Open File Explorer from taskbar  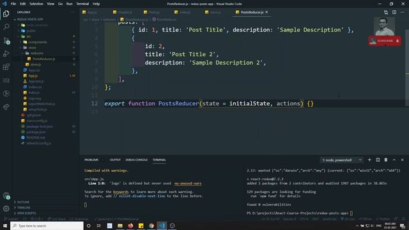coord(120,226)
